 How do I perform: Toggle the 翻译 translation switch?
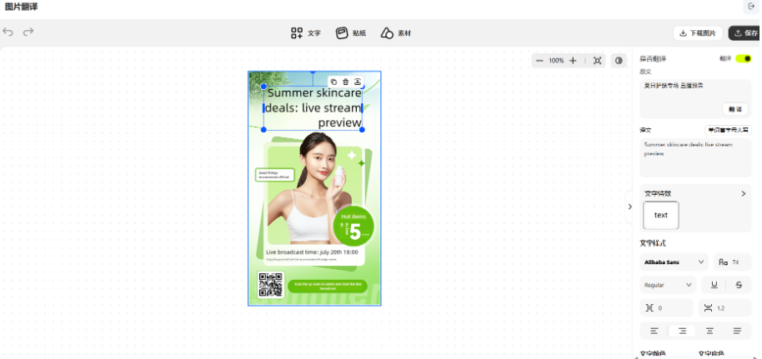pos(743,59)
